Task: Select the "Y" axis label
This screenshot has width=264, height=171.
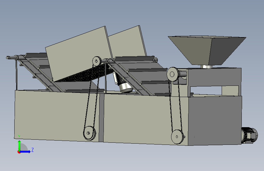Action: coord(19,137)
